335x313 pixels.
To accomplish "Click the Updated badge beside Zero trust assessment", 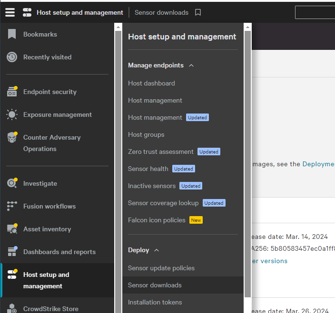I will pyautogui.click(x=209, y=152).
